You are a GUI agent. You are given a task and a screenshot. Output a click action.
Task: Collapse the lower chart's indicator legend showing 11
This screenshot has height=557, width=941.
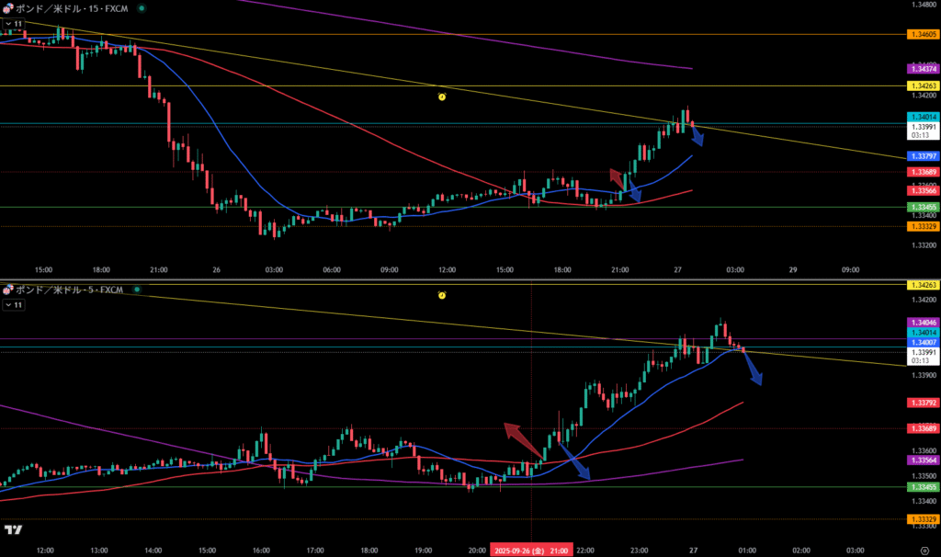pos(13,303)
